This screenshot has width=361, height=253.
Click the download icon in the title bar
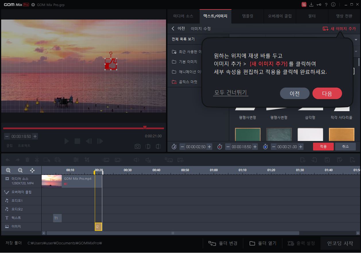click(312, 5)
